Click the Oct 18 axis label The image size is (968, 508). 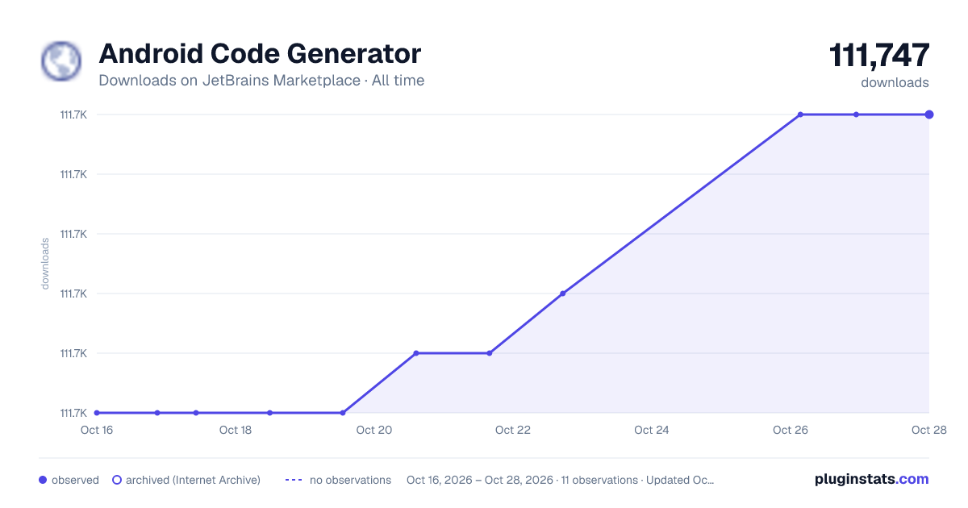click(x=236, y=430)
